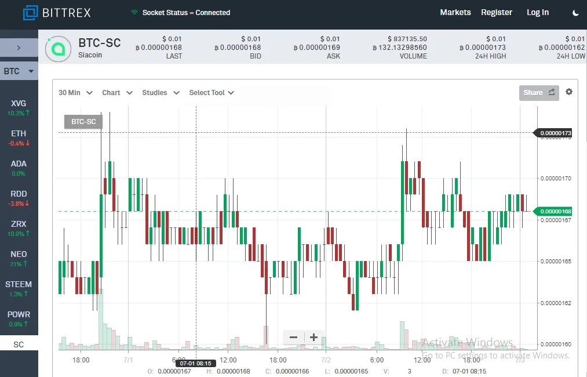Select NEO in the sidebar
The height and width of the screenshot is (377, 587).
(19, 258)
